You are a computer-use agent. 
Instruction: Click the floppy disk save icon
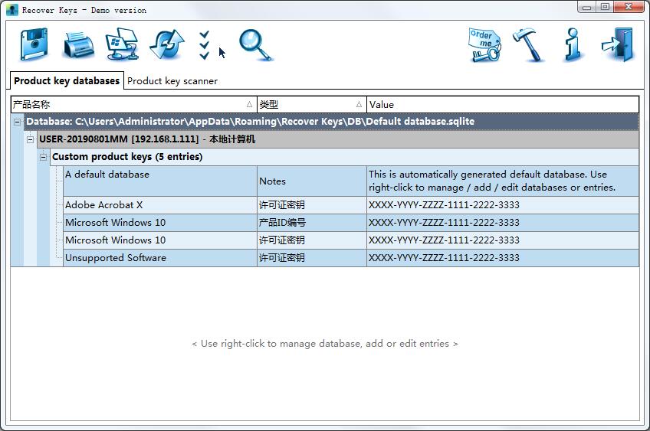click(x=34, y=45)
